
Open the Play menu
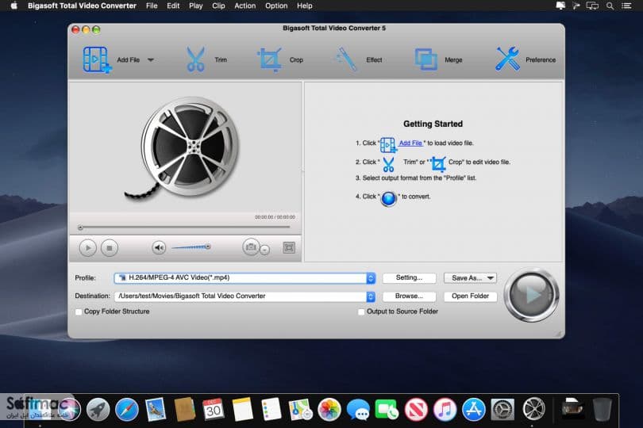click(x=195, y=6)
